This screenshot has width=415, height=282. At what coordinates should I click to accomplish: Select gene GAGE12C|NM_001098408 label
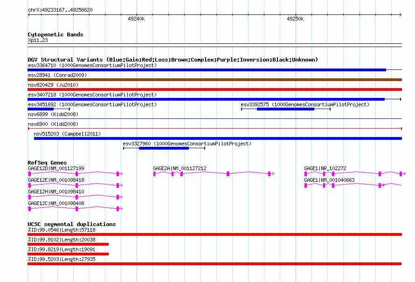[56, 203]
